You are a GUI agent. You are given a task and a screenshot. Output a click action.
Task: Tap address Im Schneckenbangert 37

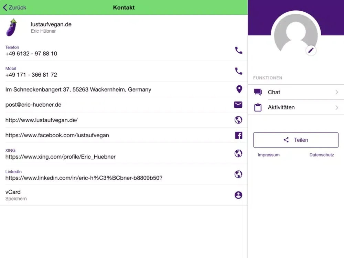pyautogui.click(x=78, y=89)
